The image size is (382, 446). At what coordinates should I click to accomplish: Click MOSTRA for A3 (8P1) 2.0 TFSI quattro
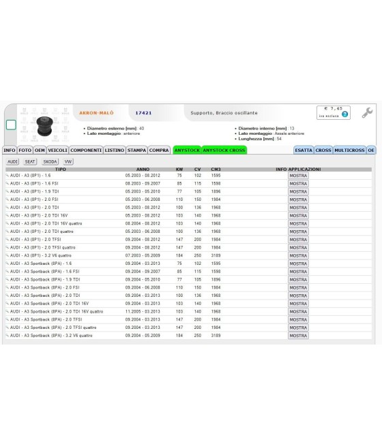click(x=298, y=248)
